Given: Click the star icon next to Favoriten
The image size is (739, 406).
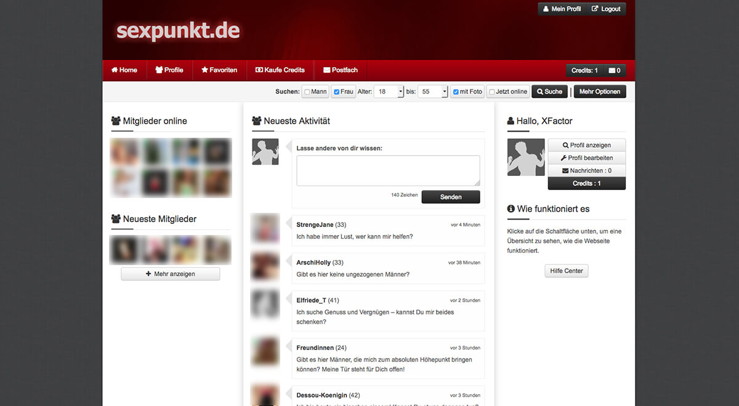Looking at the screenshot, I should [x=204, y=70].
